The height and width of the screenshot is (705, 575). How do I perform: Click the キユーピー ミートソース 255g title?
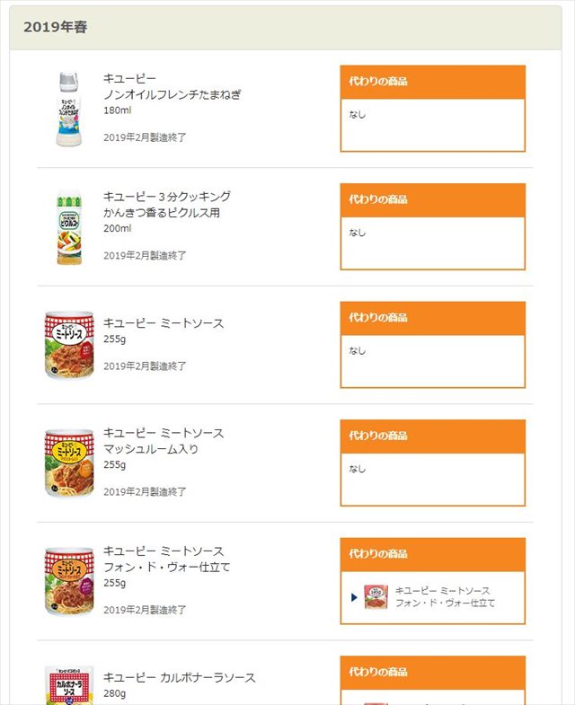[x=164, y=323]
